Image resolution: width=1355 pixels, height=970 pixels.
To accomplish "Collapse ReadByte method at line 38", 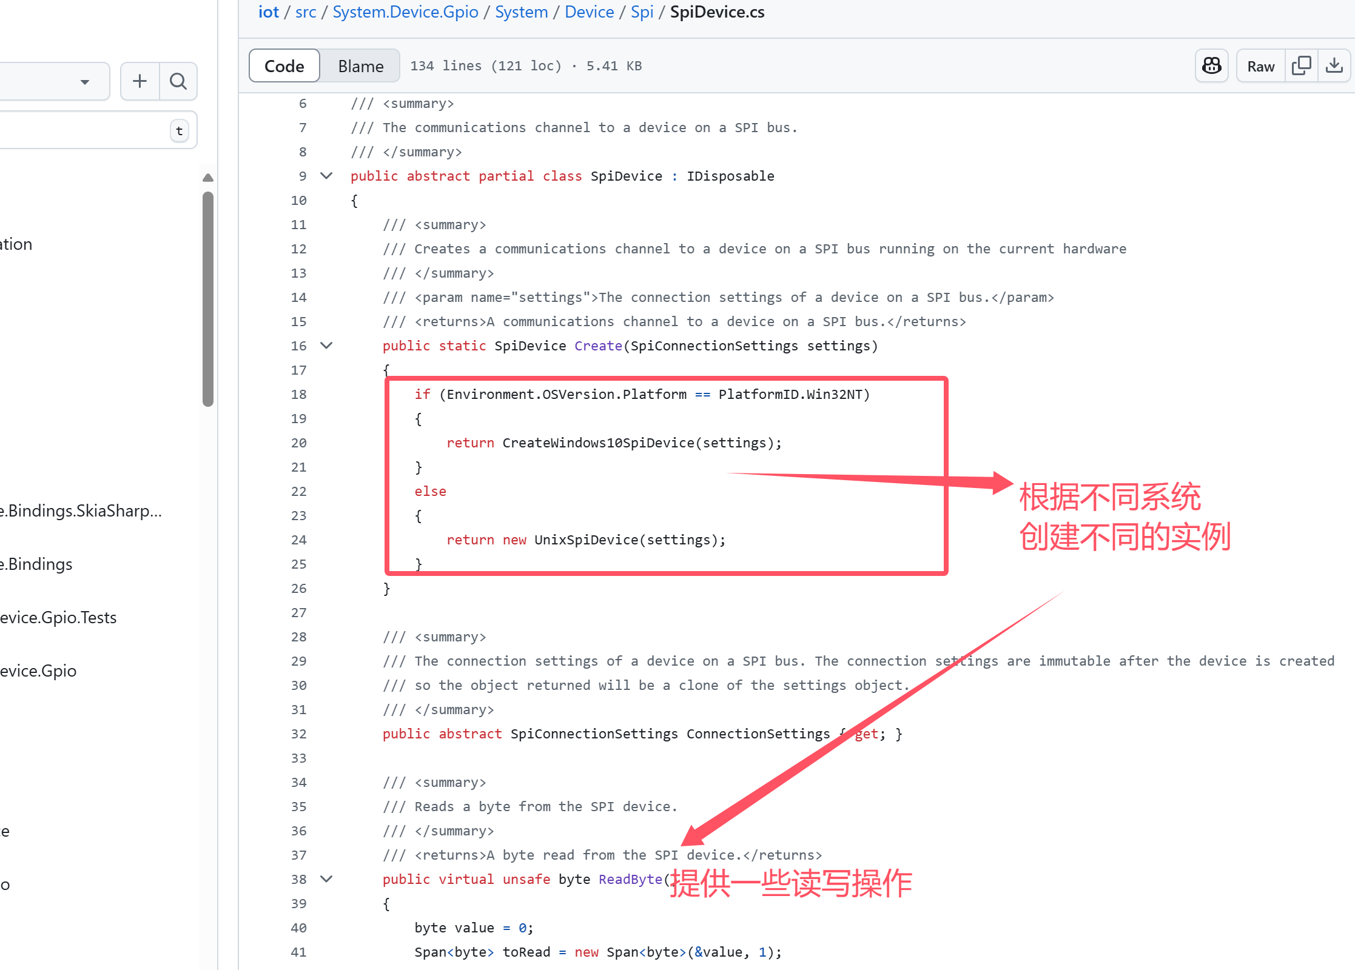I will 326,879.
